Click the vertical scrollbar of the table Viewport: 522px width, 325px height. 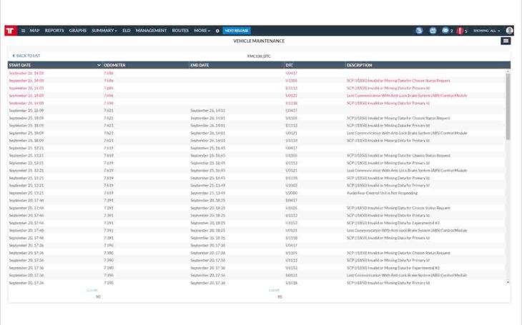tap(508, 107)
